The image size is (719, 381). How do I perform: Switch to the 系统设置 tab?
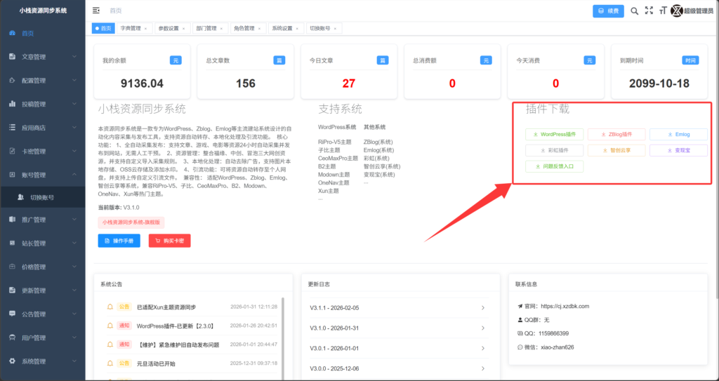point(285,29)
